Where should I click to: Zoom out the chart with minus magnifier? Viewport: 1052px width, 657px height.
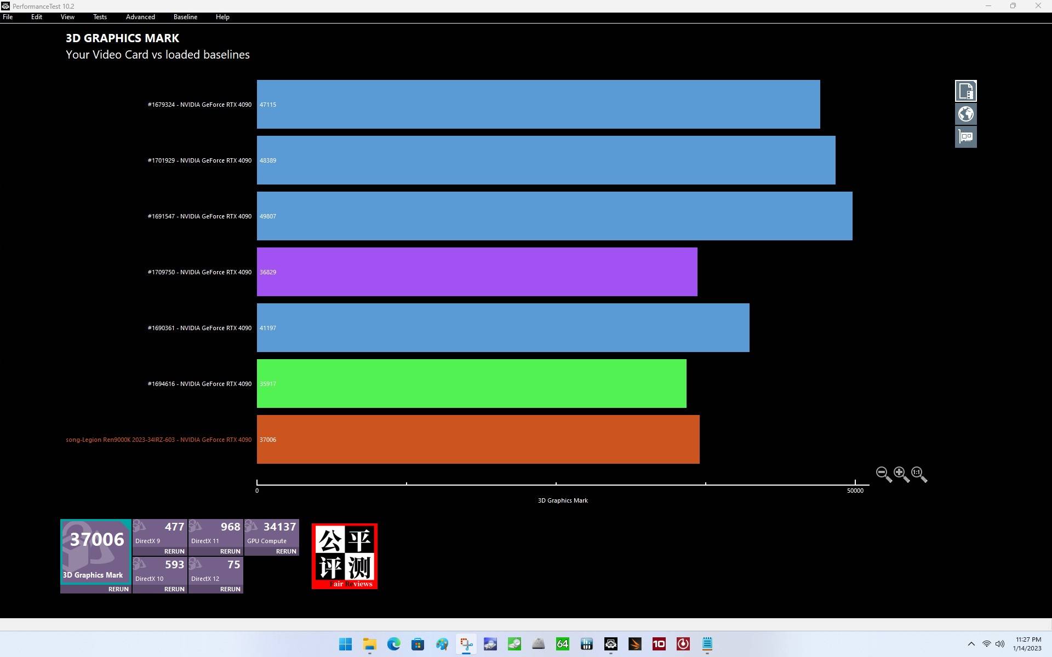click(883, 474)
